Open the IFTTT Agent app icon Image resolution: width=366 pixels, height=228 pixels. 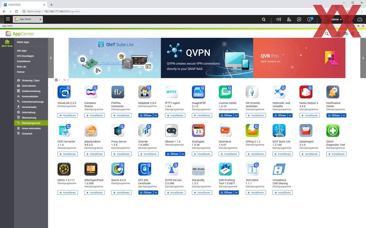coord(172,92)
